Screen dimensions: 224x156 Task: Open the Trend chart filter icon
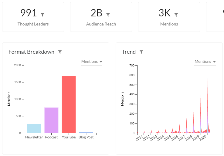click(x=141, y=52)
